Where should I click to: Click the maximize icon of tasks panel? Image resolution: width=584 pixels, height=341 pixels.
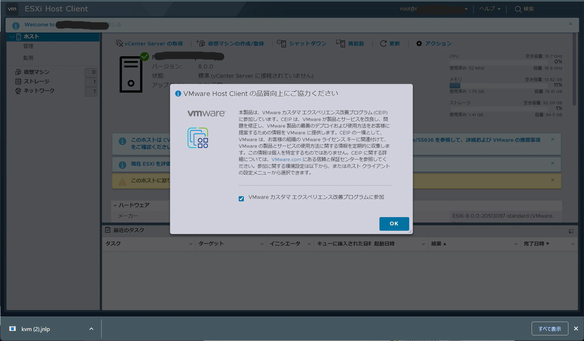coord(571,231)
